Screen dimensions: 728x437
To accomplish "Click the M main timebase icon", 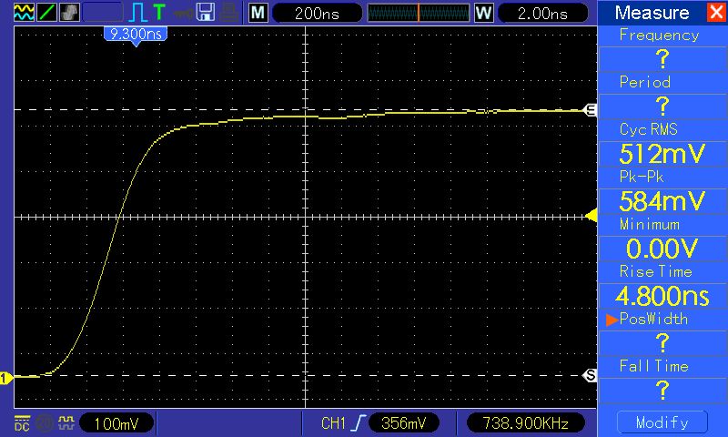I will [x=258, y=13].
